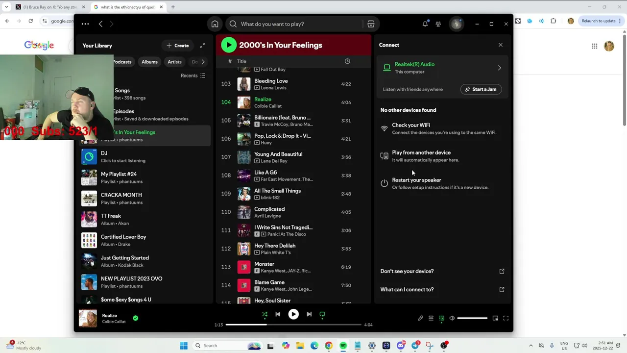Toggle shuffle in the player bar

[265, 314]
